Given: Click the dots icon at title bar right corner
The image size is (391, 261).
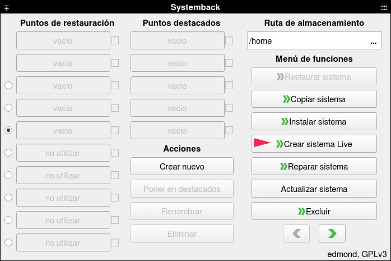Looking at the screenshot, I should click(x=384, y=8).
